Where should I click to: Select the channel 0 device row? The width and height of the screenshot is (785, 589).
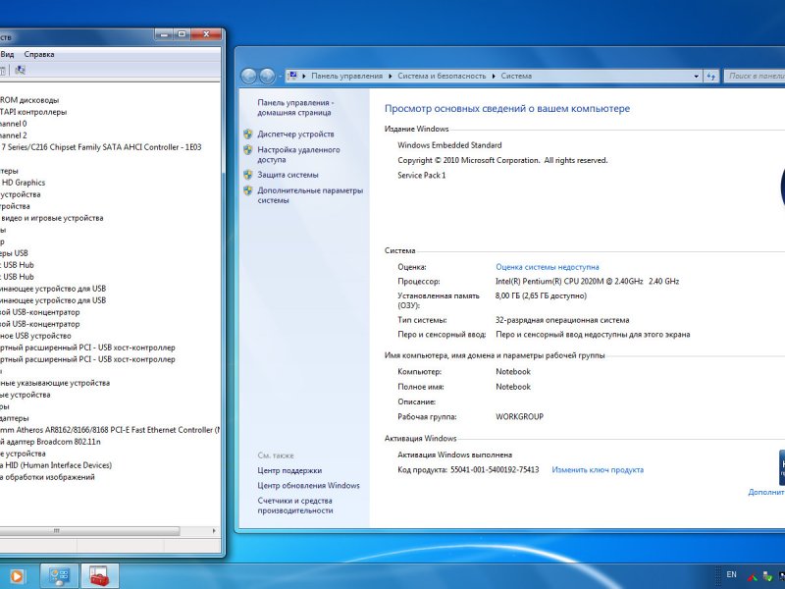14,124
